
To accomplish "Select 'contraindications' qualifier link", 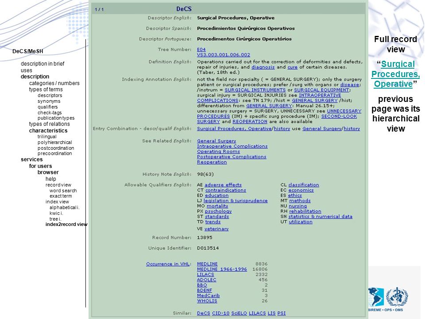I will pos(225,190).
